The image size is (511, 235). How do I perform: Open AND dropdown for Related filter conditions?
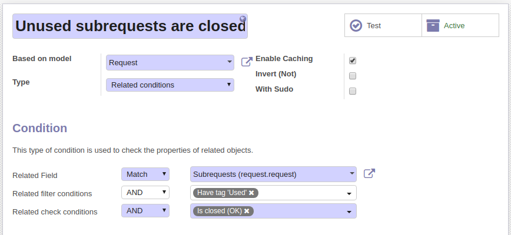[x=145, y=193]
